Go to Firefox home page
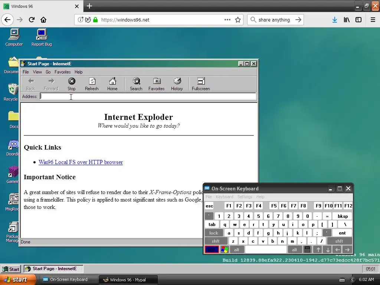The width and height of the screenshot is (380, 285). pyautogui.click(x=43, y=20)
